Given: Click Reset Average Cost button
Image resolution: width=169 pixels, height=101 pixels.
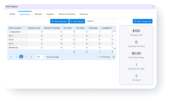Looking at the screenshot, I should tap(142, 21).
